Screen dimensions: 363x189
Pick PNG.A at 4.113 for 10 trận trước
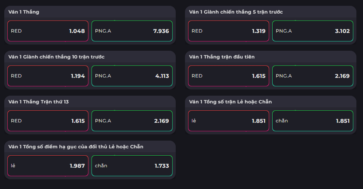[x=132, y=76]
